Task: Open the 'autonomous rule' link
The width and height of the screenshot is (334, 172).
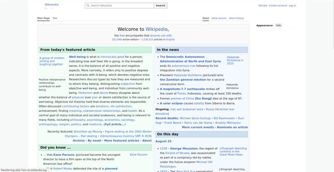Action: tap(183, 66)
